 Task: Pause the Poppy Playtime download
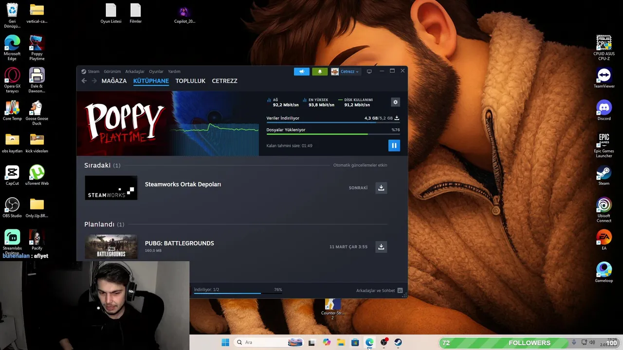pyautogui.click(x=394, y=145)
